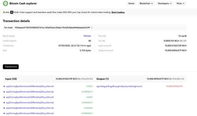Click the announcement bell icon beside Ads
Screen dimensions: 197x116
click(x=4, y=12)
